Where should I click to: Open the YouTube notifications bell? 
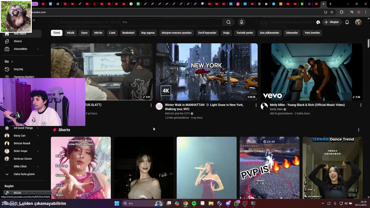coord(347,22)
